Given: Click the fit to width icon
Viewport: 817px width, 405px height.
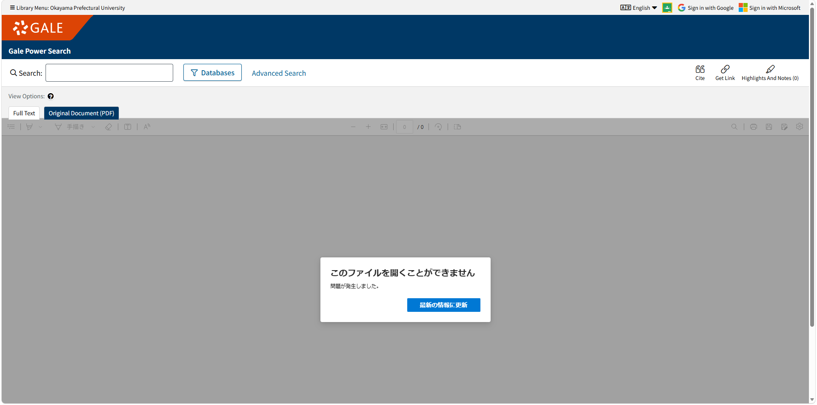Looking at the screenshot, I should tap(384, 127).
